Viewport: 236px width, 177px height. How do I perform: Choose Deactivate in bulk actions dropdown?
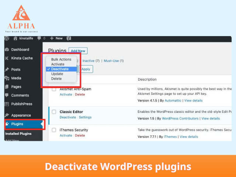pos(60,69)
